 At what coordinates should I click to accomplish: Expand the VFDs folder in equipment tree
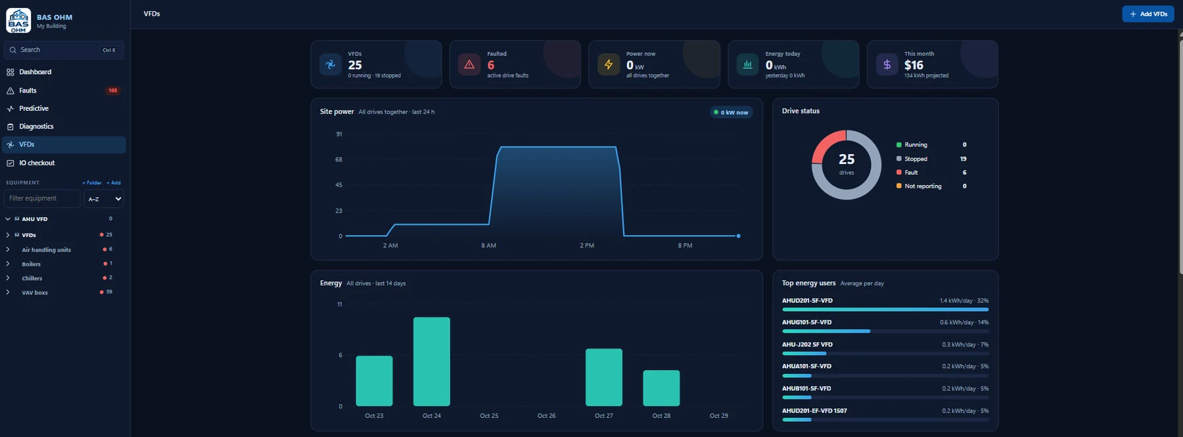8,235
